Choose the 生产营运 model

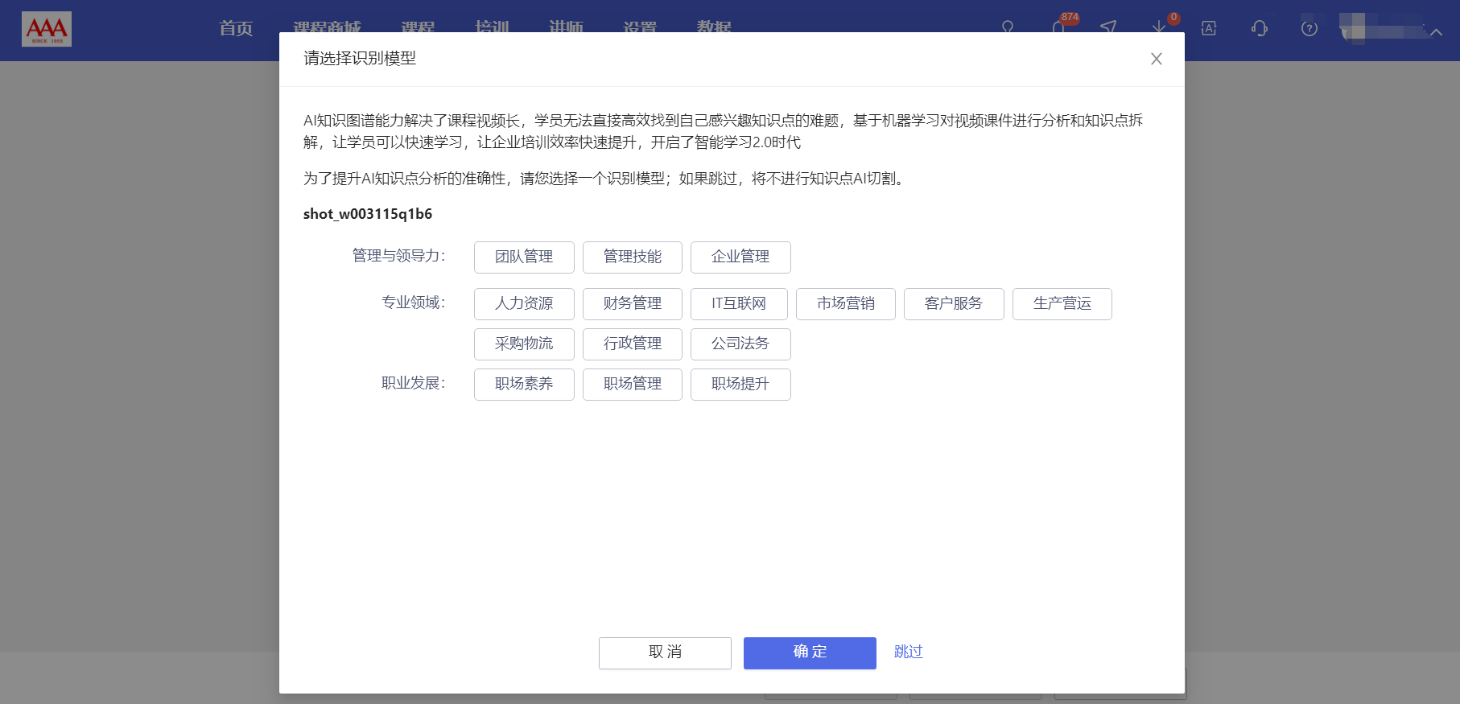pos(1062,304)
